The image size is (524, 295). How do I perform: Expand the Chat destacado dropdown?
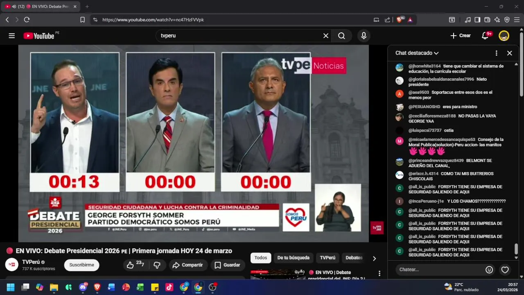[417, 53]
